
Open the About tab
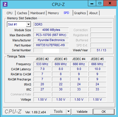pos(93,13)
